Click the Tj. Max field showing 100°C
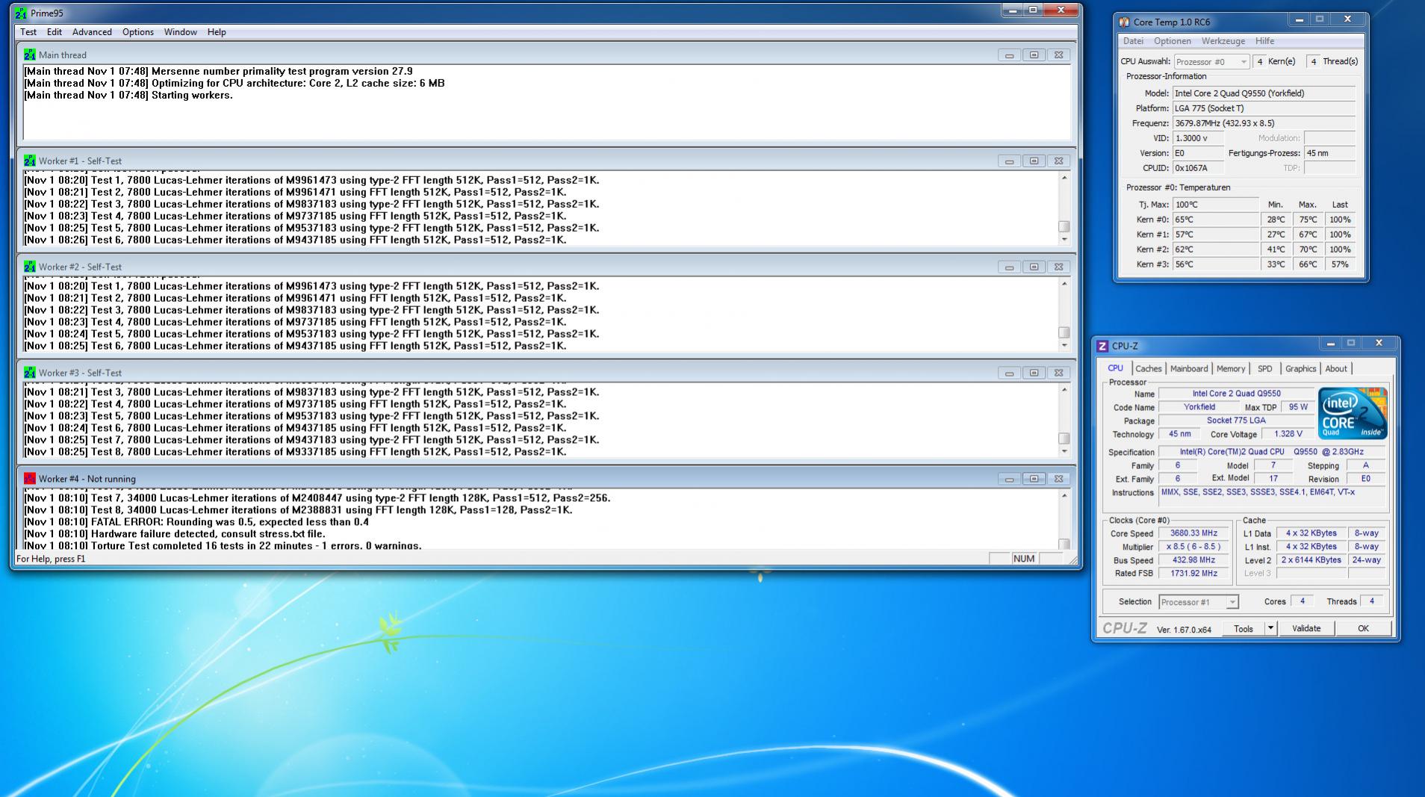Viewport: 1425px width, 797px height. 1217,205
